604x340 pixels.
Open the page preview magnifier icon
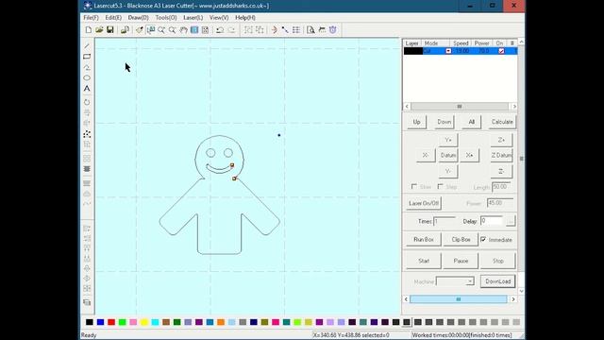coord(310,30)
